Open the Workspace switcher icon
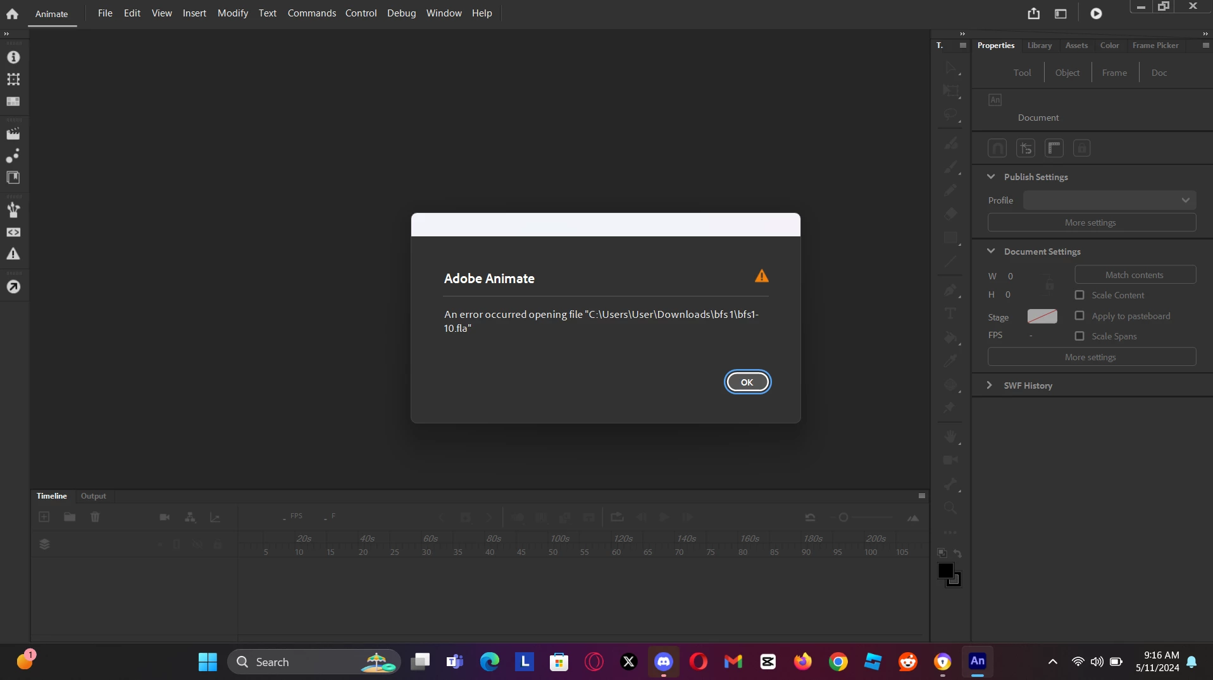Viewport: 1213px width, 680px height. pos(1061,13)
